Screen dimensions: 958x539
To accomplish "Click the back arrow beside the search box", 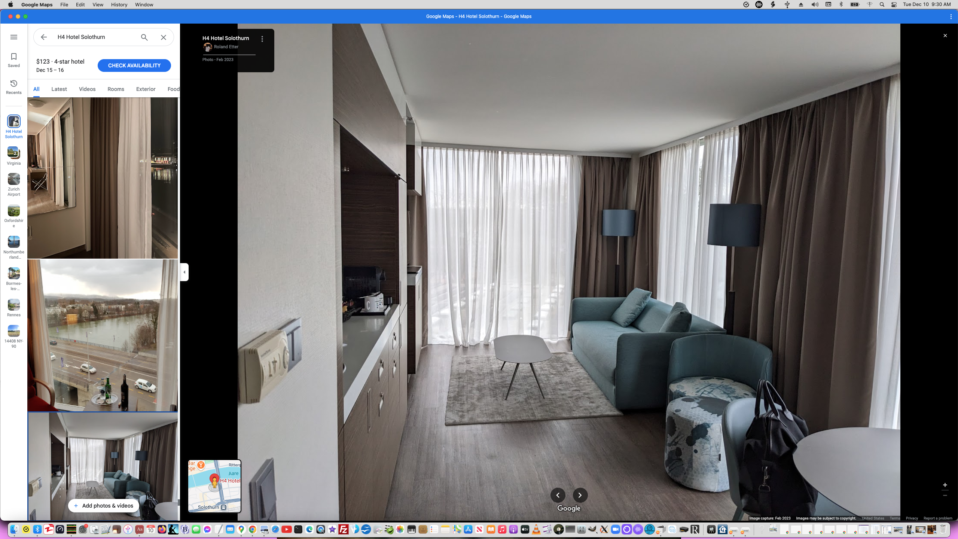I will (x=44, y=37).
